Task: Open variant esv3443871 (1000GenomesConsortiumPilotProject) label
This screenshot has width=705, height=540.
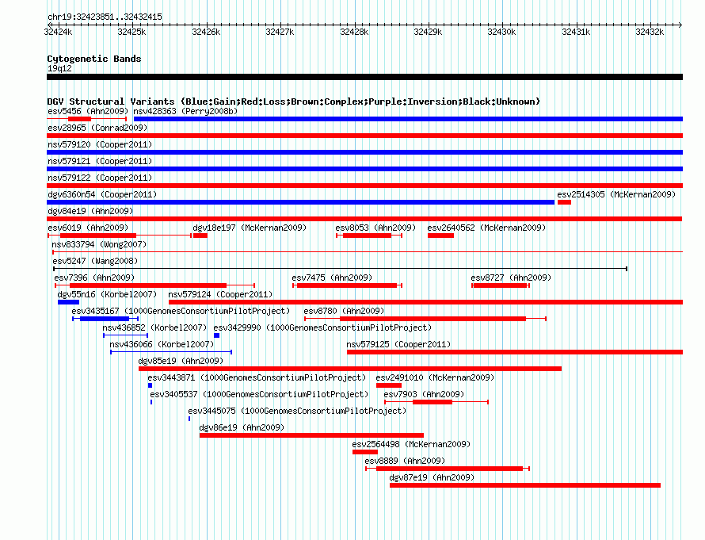Action: 257,377
